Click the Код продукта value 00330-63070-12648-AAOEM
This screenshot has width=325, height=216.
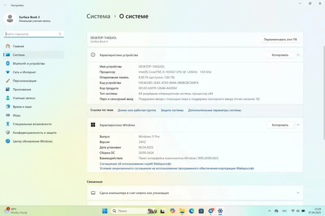158,88
